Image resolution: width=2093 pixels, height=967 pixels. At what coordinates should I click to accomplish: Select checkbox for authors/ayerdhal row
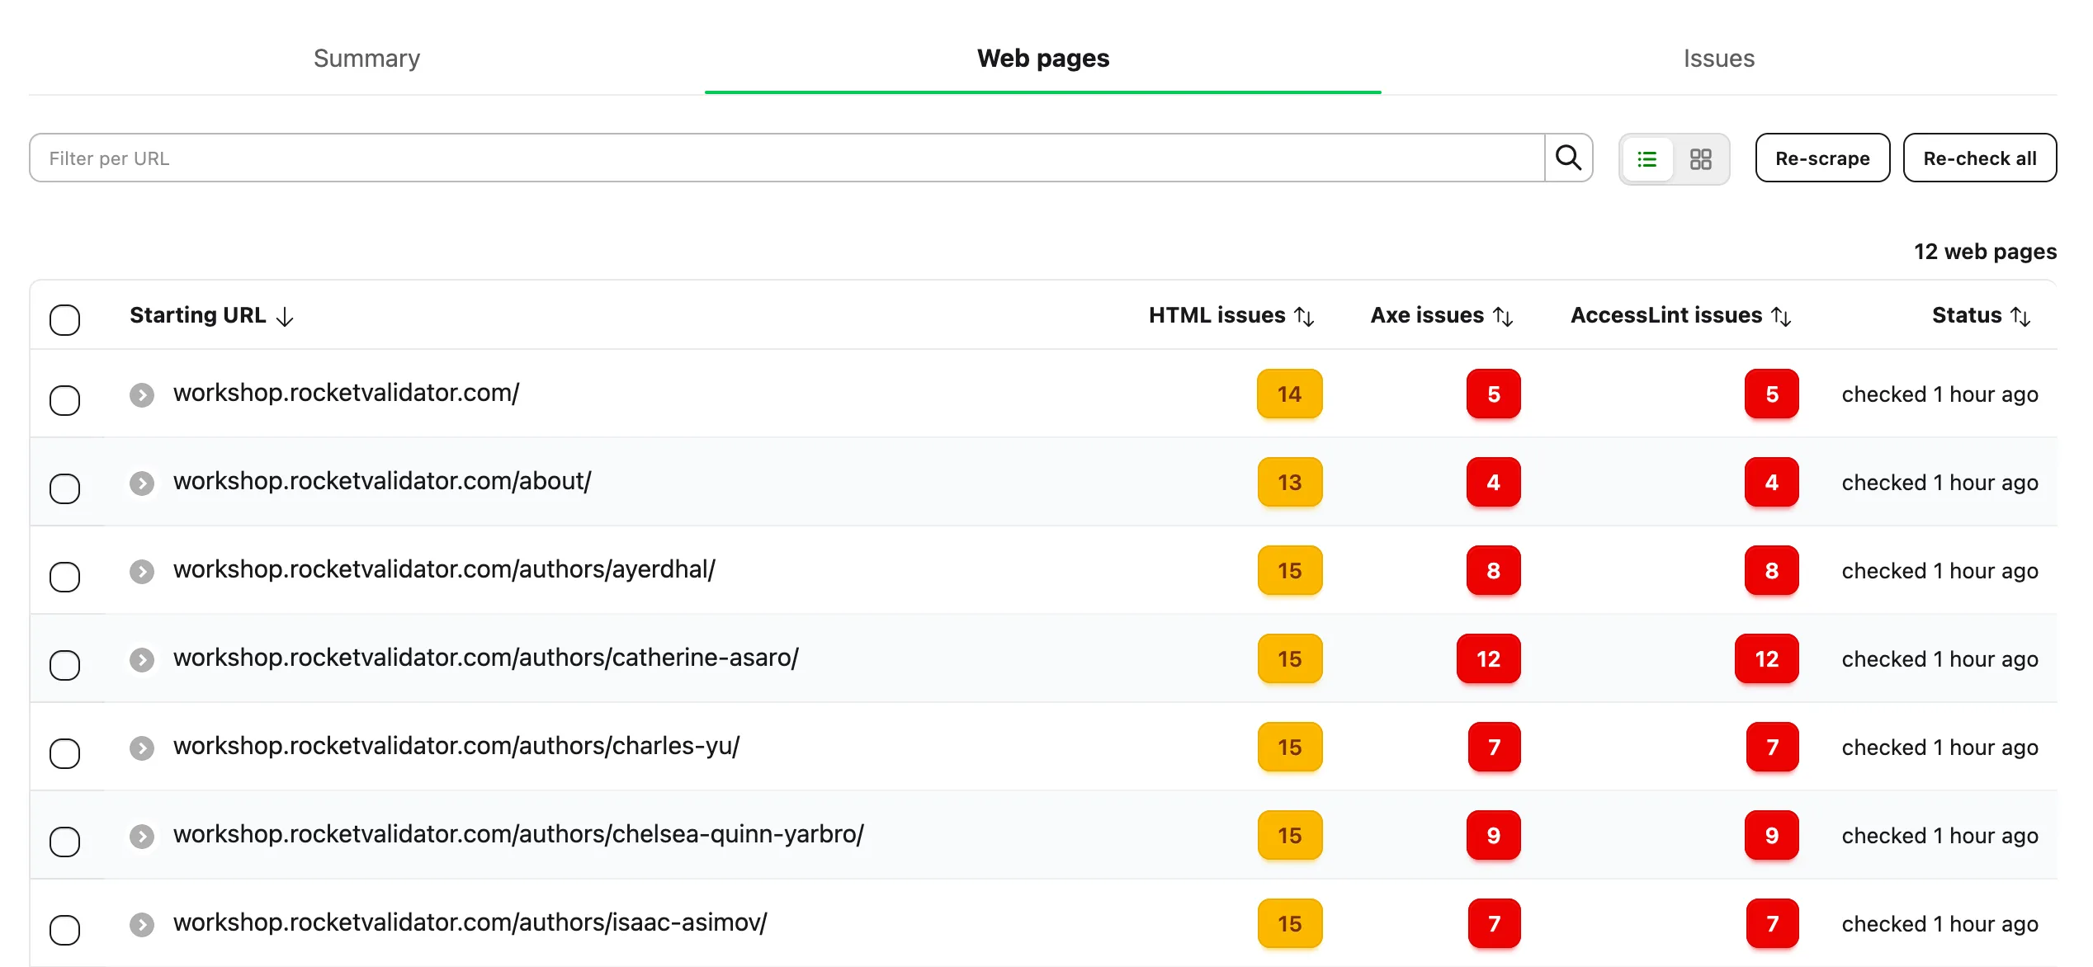point(64,577)
